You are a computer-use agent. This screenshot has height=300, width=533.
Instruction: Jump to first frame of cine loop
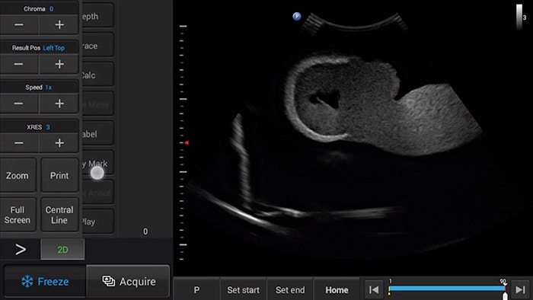pyautogui.click(x=374, y=290)
